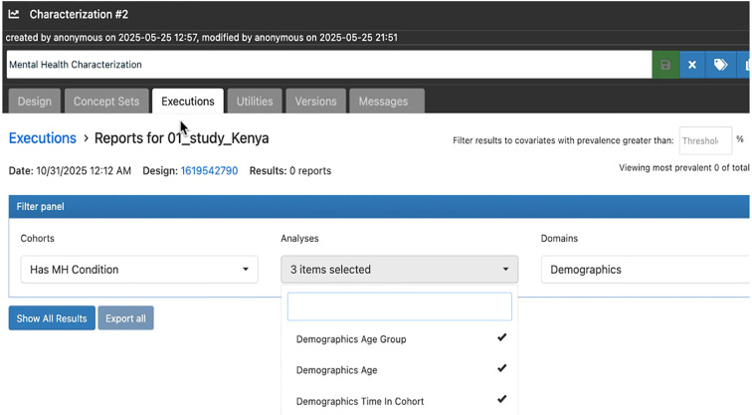Viewport: 752px width, 415px height.
Task: Collapse the 3 items selected Analyses dropdown
Action: [x=399, y=269]
